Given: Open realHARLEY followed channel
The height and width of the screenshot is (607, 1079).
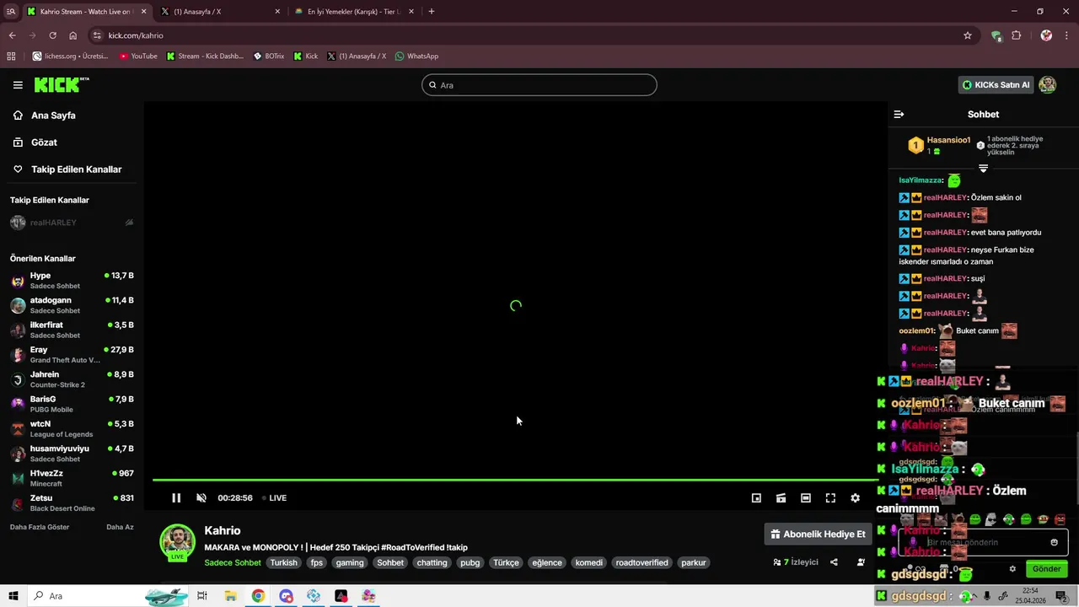Looking at the screenshot, I should click(x=72, y=223).
